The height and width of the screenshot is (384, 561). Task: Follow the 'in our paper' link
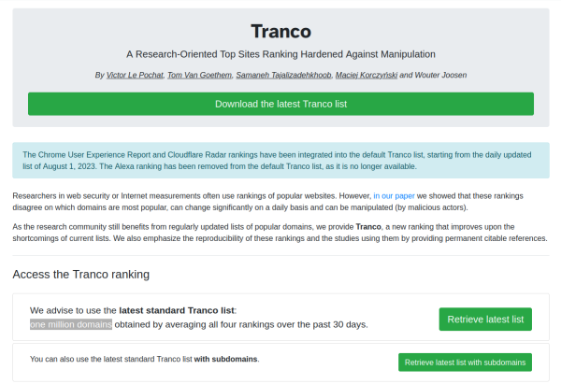tap(394, 196)
